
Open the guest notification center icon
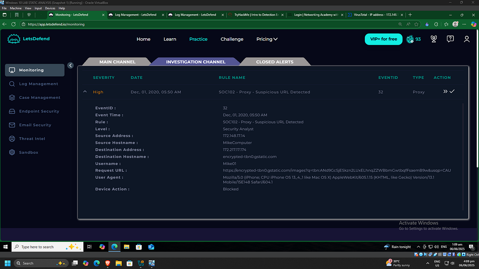(471, 247)
